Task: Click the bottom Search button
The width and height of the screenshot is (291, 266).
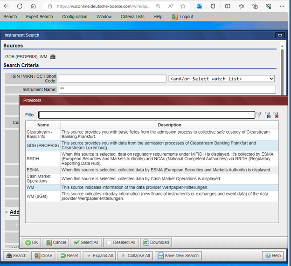Action: click(16, 256)
